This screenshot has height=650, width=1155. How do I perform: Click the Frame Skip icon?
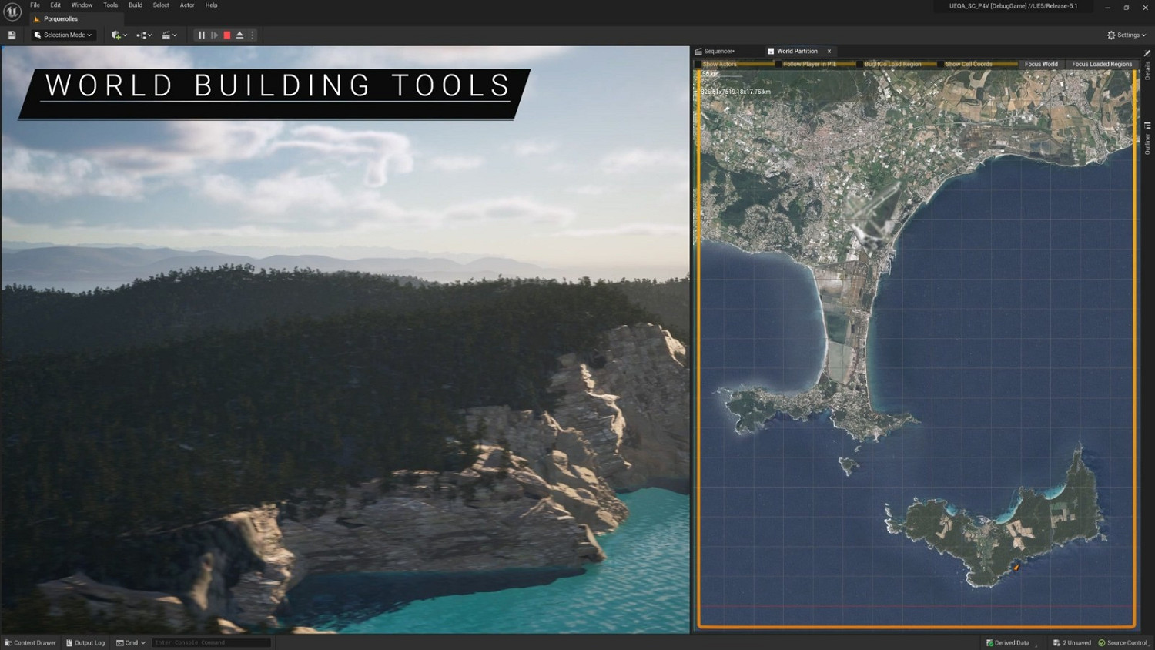[214, 35]
